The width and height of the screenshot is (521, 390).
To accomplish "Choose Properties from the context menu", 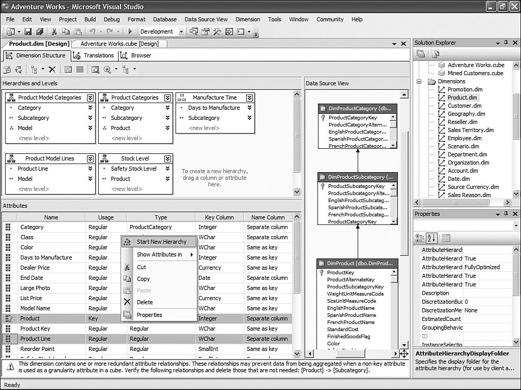I will point(159,315).
